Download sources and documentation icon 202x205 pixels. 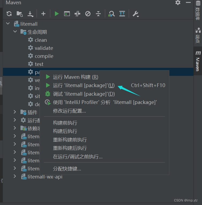[x=30, y=14]
